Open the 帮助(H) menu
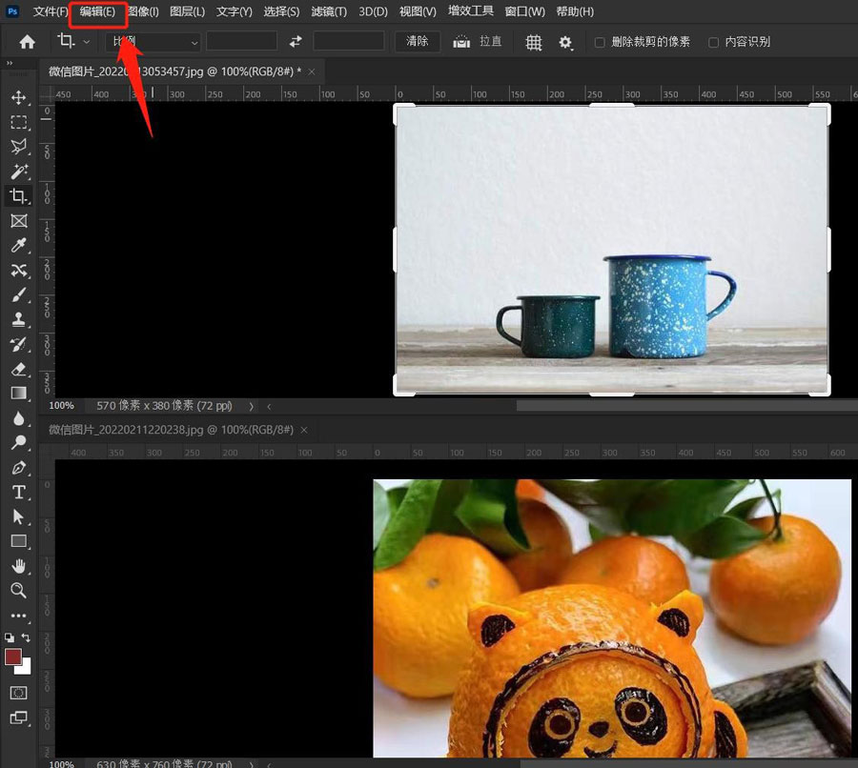858x768 pixels. [x=575, y=11]
